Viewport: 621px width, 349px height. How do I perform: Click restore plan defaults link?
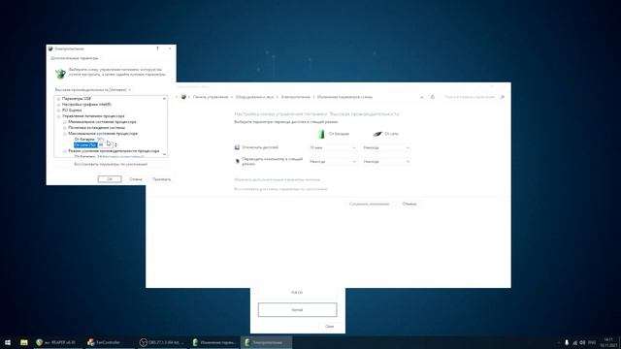point(280,189)
